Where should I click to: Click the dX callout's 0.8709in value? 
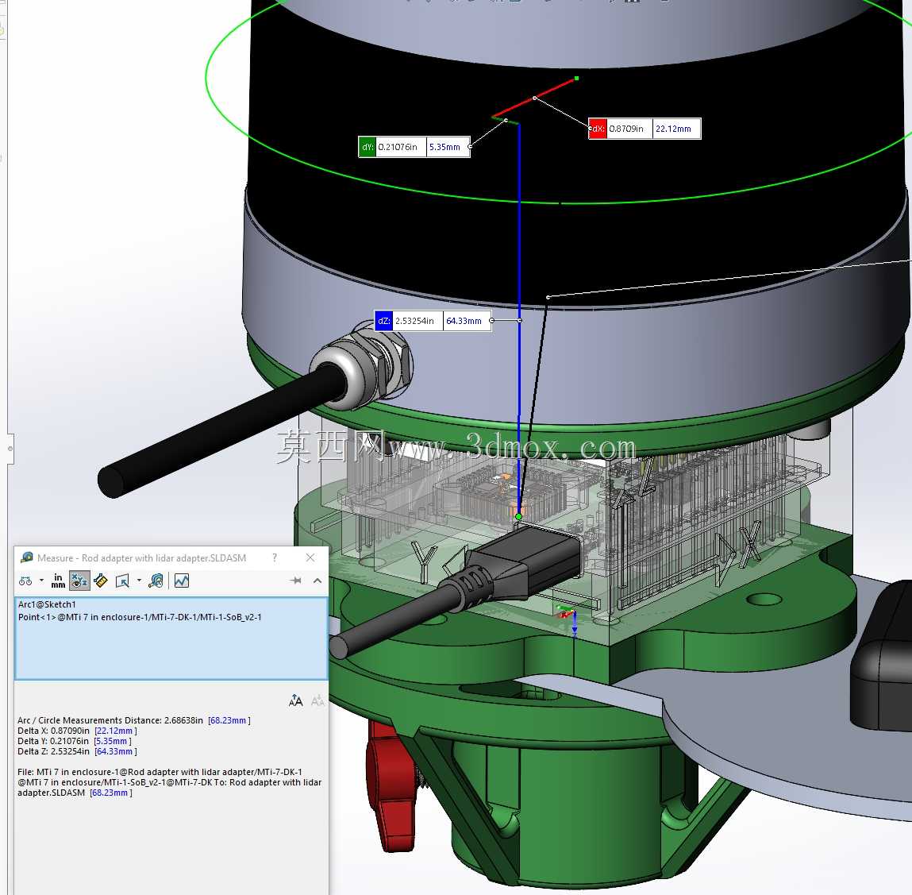coord(626,129)
